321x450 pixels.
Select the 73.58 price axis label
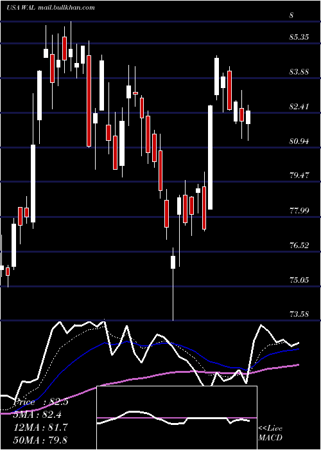click(x=299, y=314)
